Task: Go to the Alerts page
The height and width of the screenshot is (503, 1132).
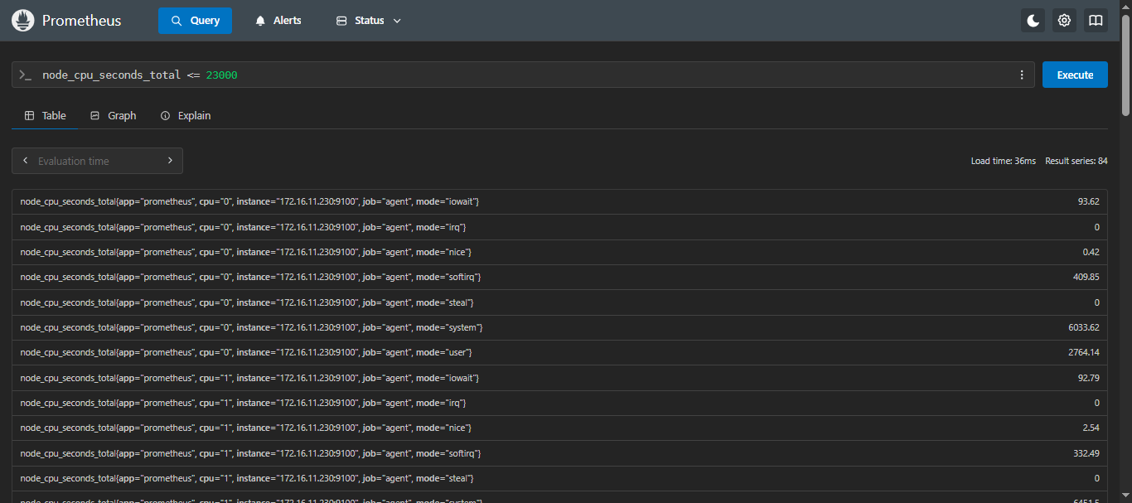Action: tap(278, 21)
